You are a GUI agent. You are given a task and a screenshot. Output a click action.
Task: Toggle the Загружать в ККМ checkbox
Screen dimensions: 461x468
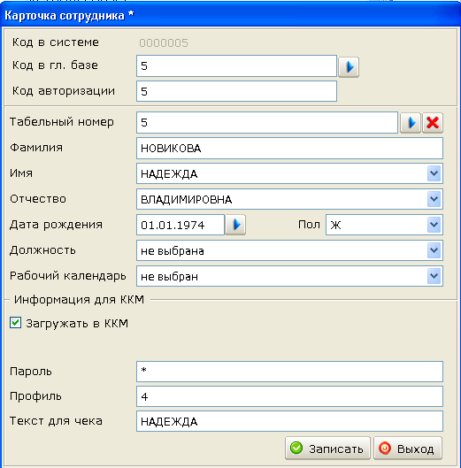[x=15, y=323]
